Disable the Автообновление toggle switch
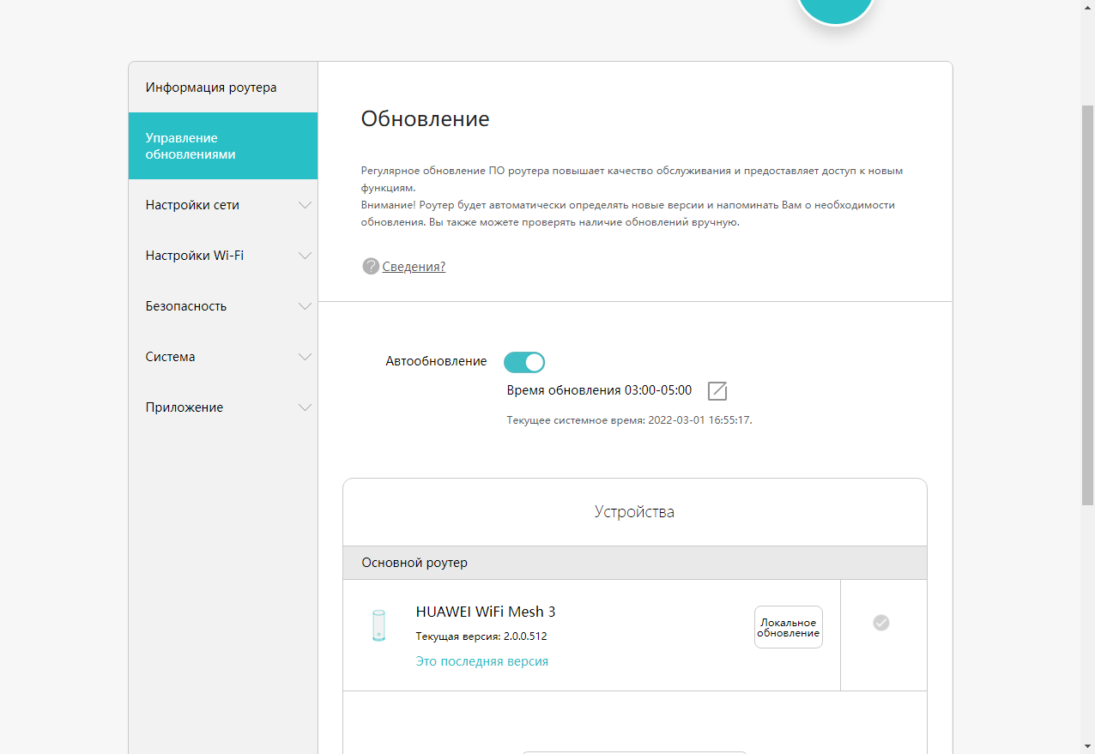This screenshot has width=1095, height=754. coord(524,362)
